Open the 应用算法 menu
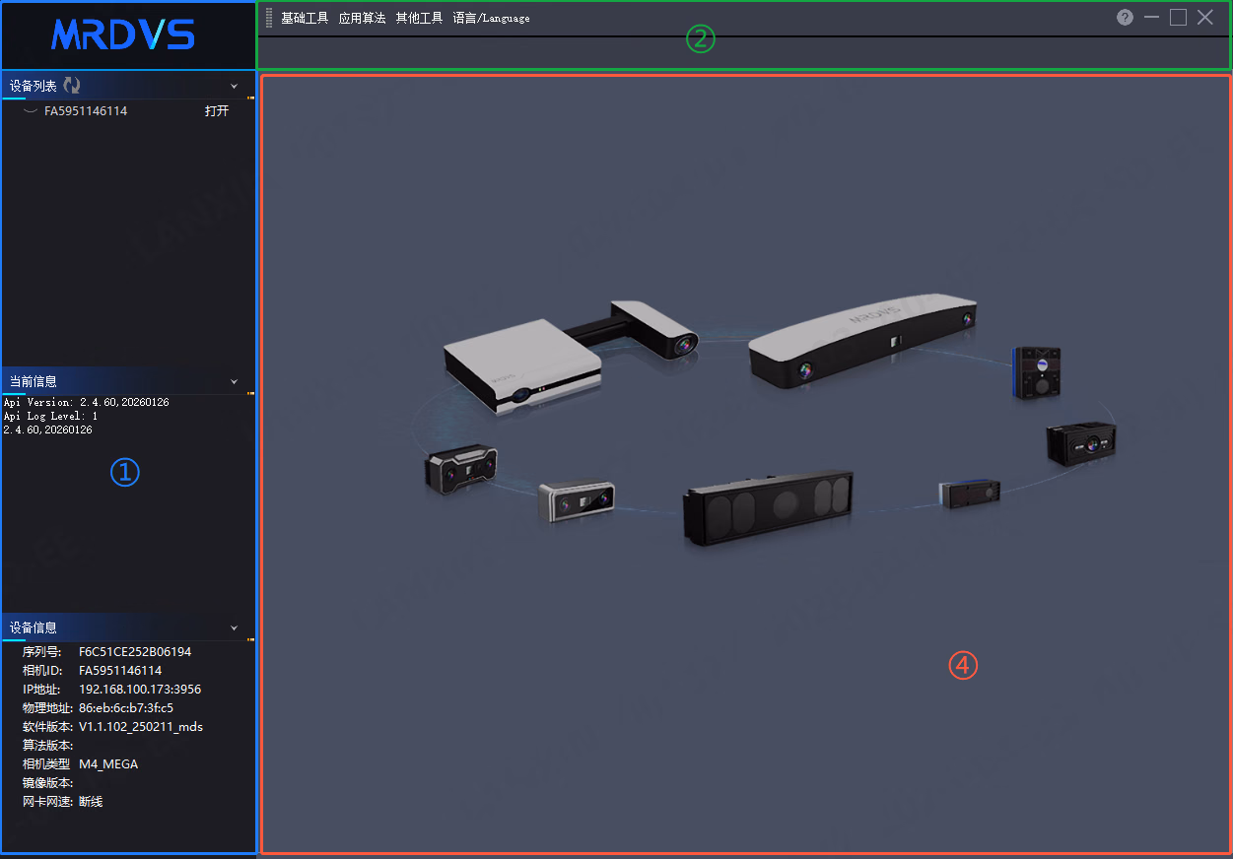 pyautogui.click(x=362, y=18)
